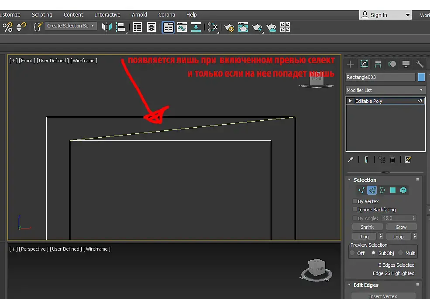
Task: Enable the By Angle checkbox
Action: pyautogui.click(x=355, y=218)
